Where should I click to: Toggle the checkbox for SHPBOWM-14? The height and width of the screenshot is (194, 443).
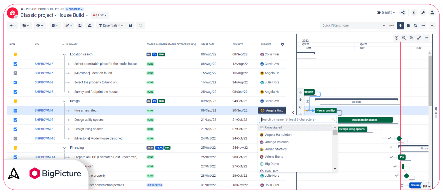[16, 157]
